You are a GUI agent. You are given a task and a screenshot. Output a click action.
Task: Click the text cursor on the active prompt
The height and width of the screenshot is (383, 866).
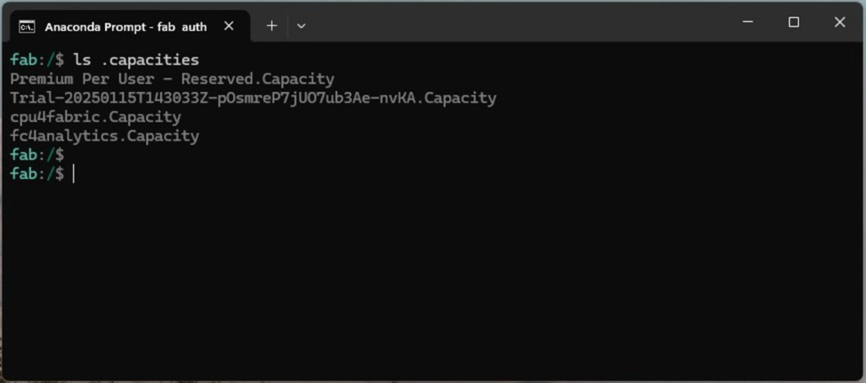coord(74,175)
